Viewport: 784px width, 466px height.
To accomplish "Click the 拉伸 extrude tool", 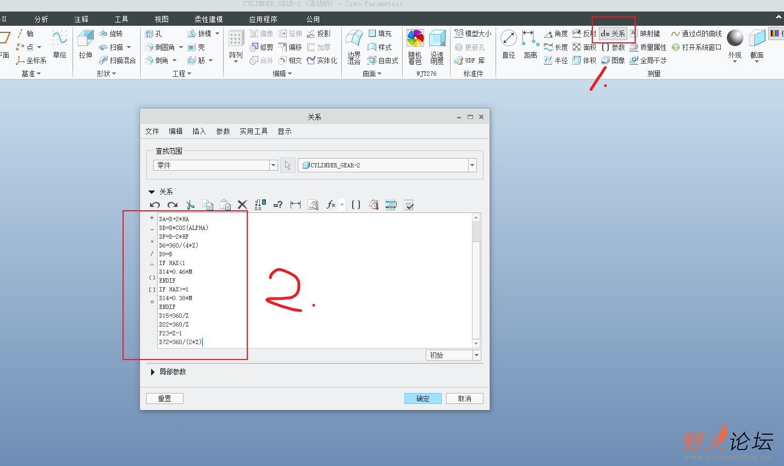I will coord(86,44).
